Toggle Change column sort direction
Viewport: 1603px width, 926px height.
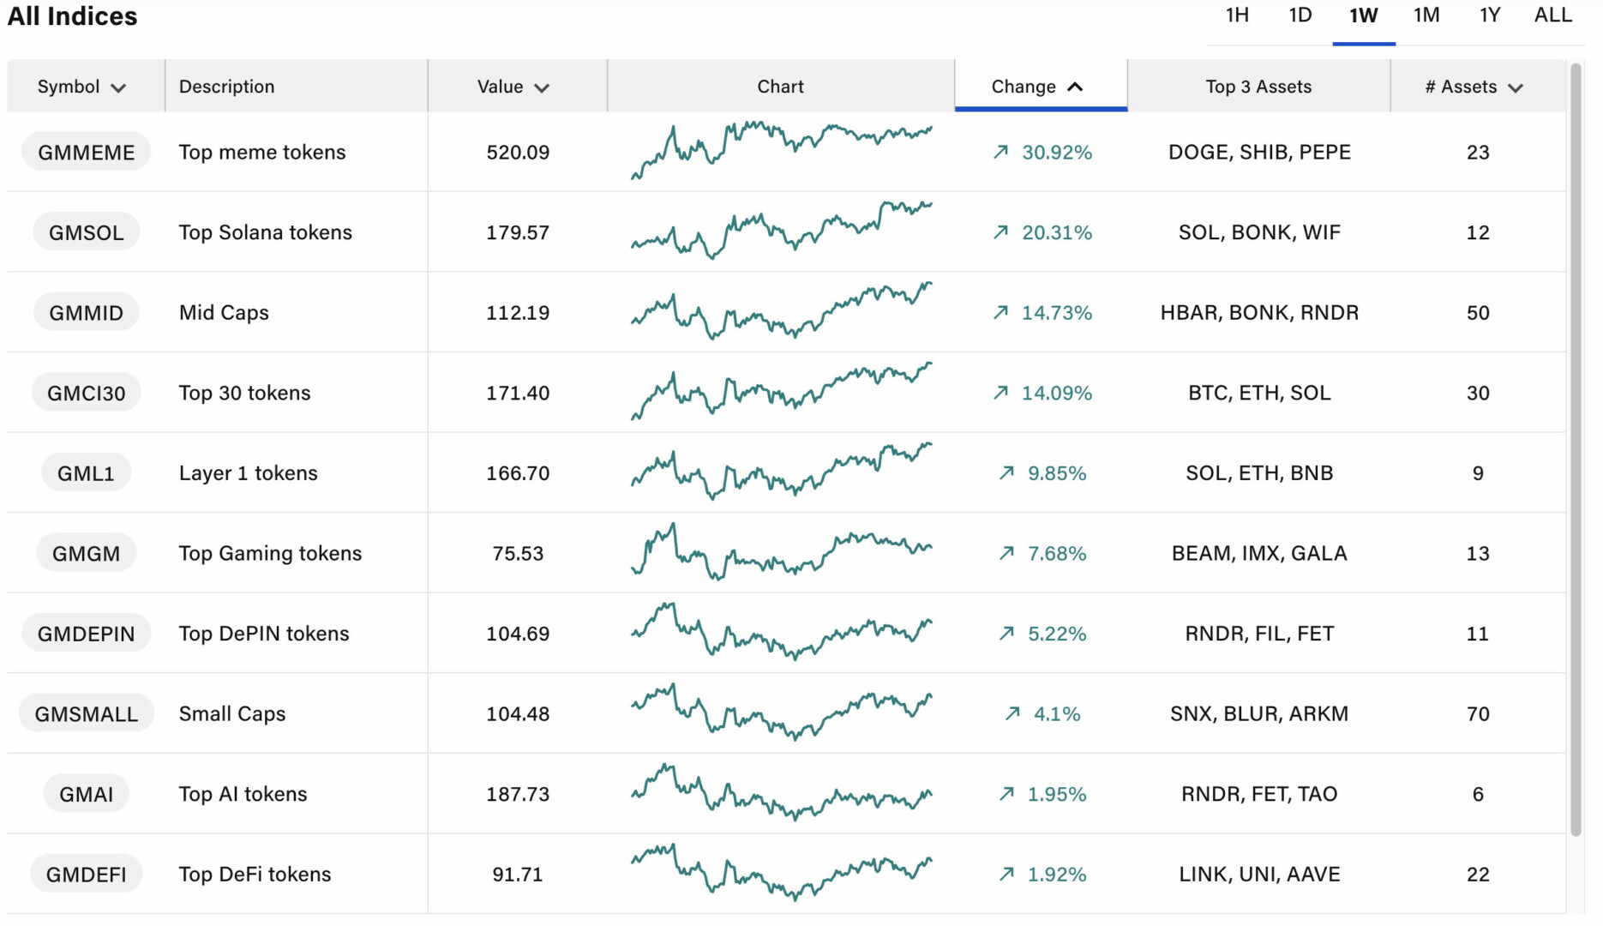click(x=1075, y=87)
